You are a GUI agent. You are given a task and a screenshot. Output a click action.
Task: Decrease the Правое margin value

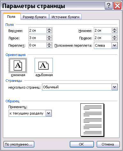pos(114,39)
